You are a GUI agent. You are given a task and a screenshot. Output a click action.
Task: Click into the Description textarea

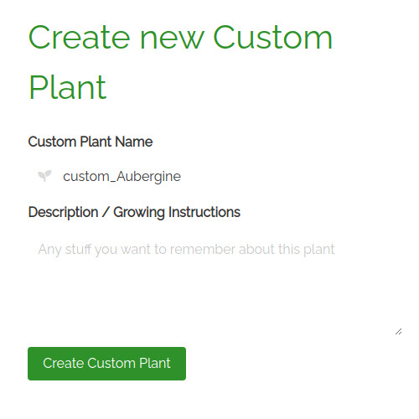tap(215, 283)
